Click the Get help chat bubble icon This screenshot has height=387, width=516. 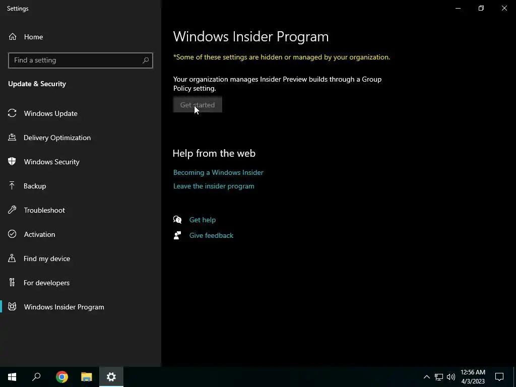click(x=177, y=220)
